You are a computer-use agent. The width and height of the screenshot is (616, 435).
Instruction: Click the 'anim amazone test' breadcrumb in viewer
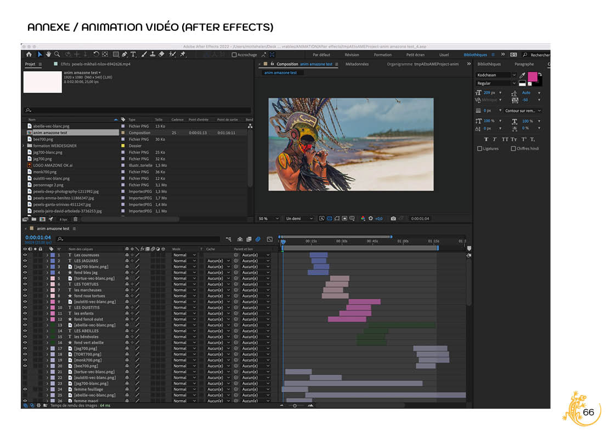[280, 73]
